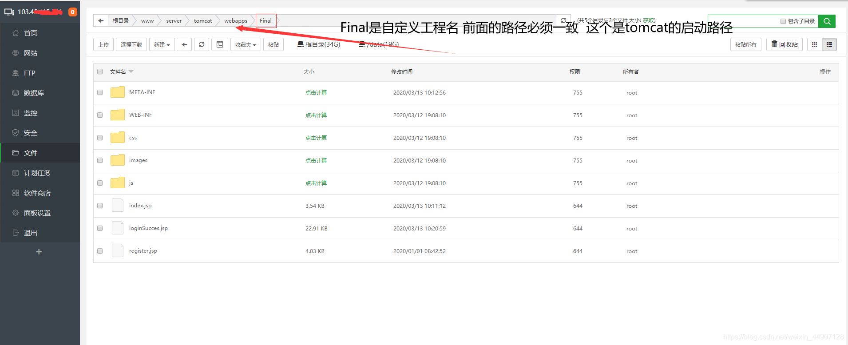Screen dimensions: 848x345
Task: Open 监控 in the sidebar
Action: [x=40, y=113]
